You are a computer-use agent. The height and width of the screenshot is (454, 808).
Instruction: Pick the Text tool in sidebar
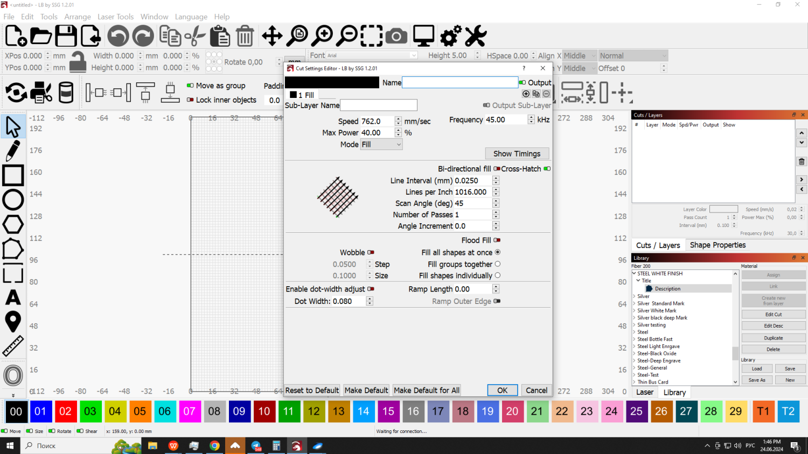[13, 297]
